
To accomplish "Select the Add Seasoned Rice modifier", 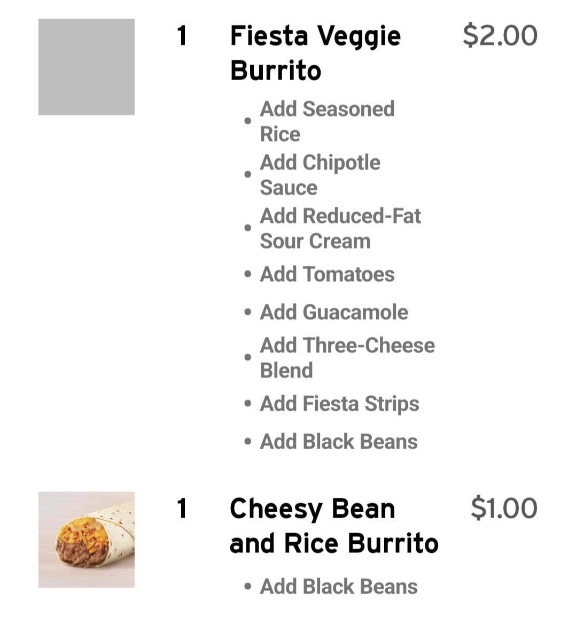I will (327, 121).
